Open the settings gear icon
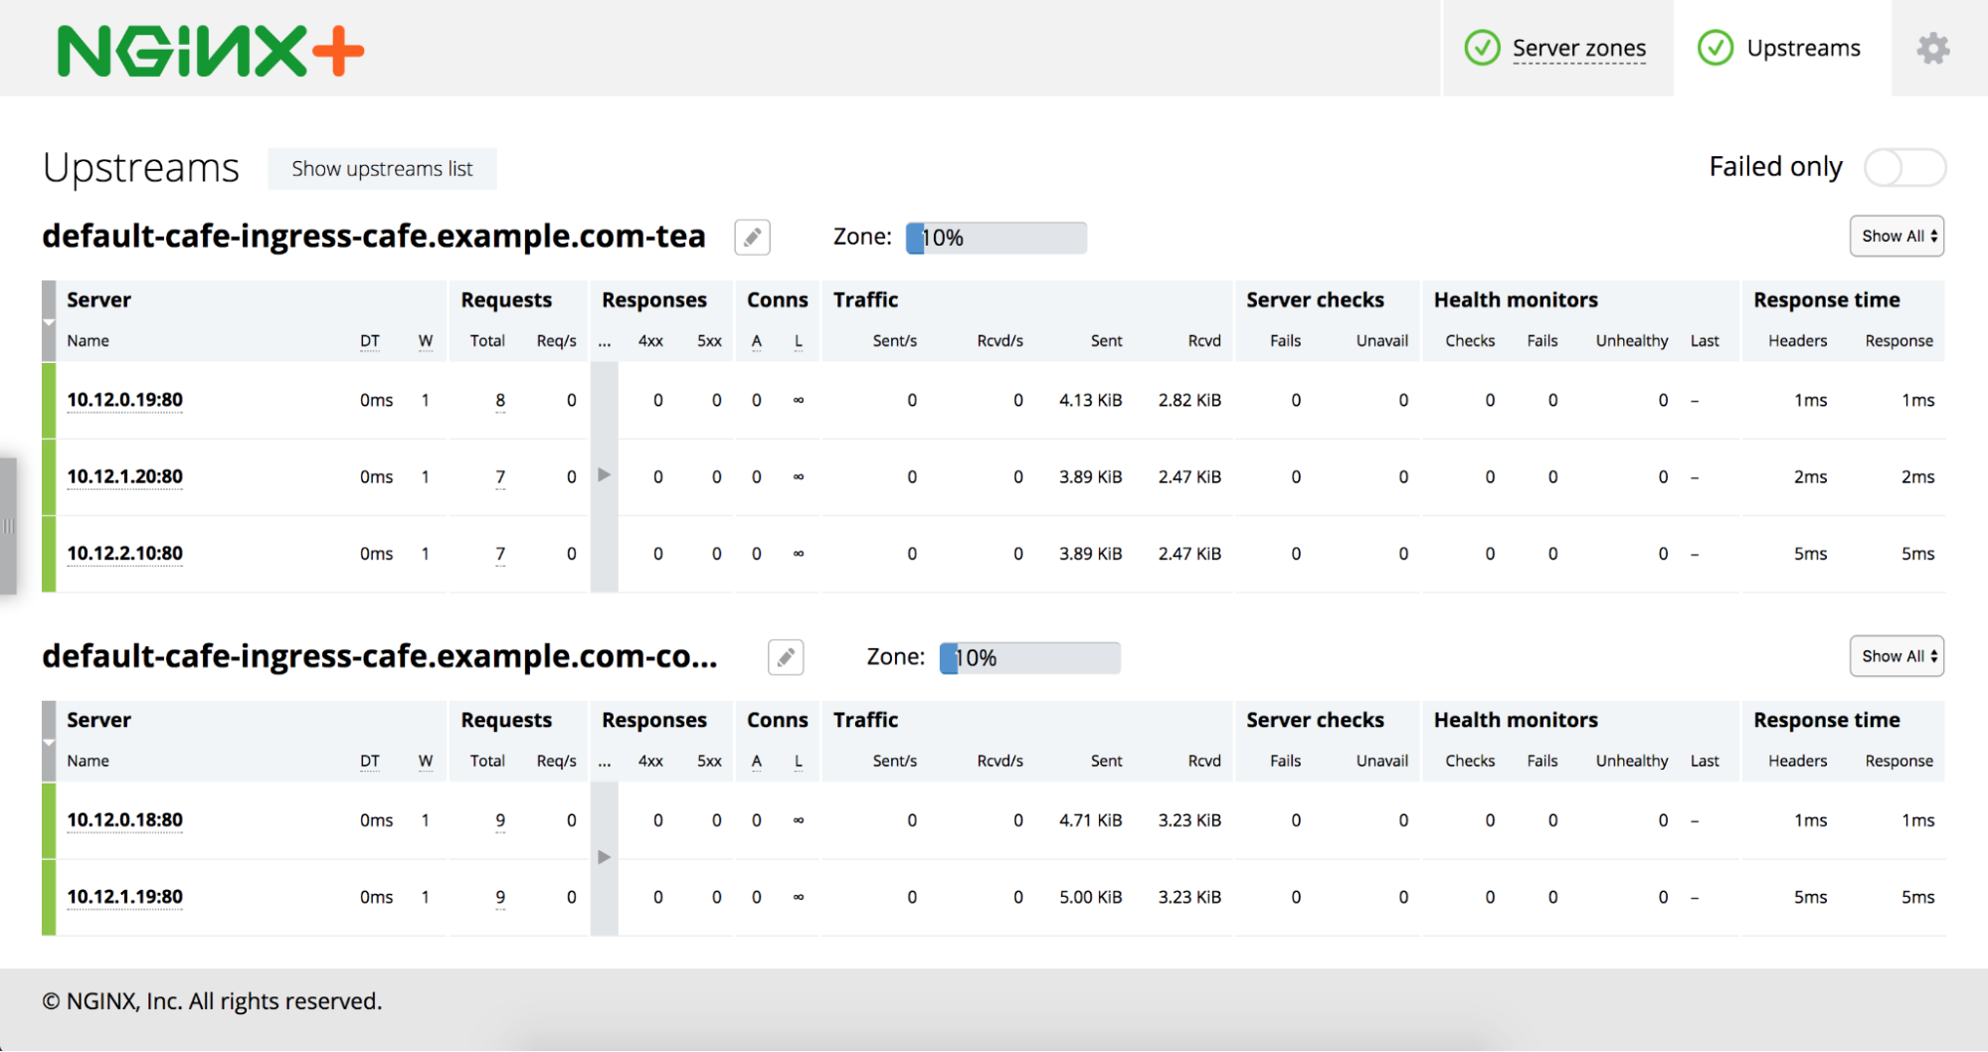1988x1052 pixels. click(1932, 49)
